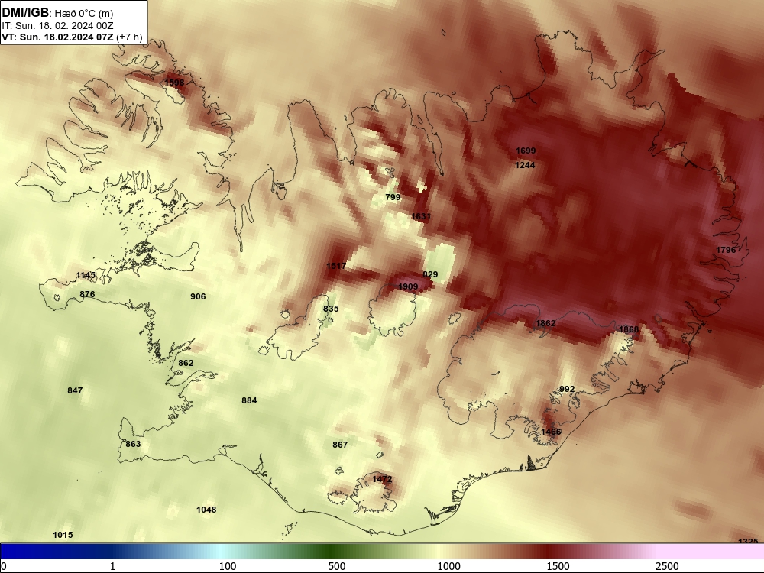Click the 2500 label on color scale
This screenshot has width=764, height=573.
[x=667, y=566]
